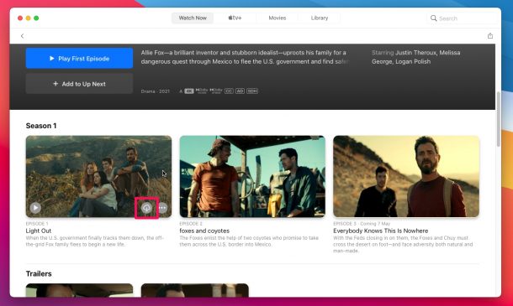Open more options for Light Out episode
513x306 pixels.
tap(162, 207)
